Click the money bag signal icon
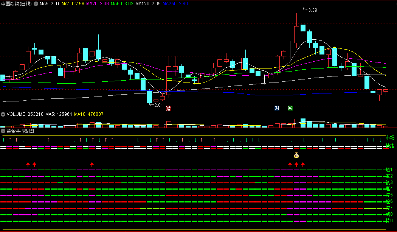This screenshot has width=397, height=232. (x=296, y=155)
